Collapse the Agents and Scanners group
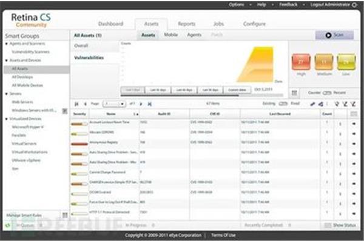The image size is (364, 242). coord(7,44)
